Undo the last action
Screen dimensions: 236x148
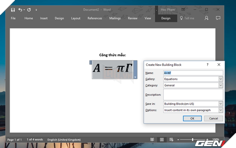click(20, 10)
